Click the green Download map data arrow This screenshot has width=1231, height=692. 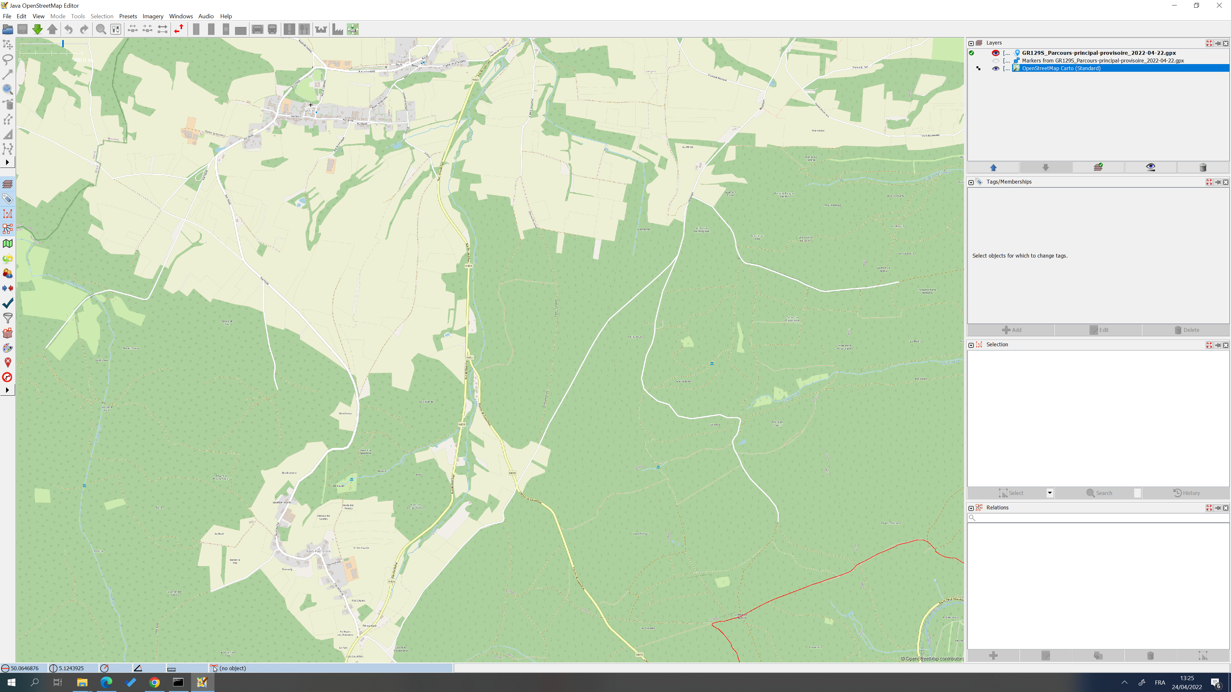pos(37,29)
